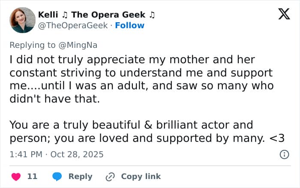Screen dimensions: 300x188
Task: Click the chain link icon
Action: pyautogui.click(x=110, y=176)
